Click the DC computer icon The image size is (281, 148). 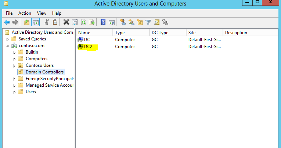80,39
